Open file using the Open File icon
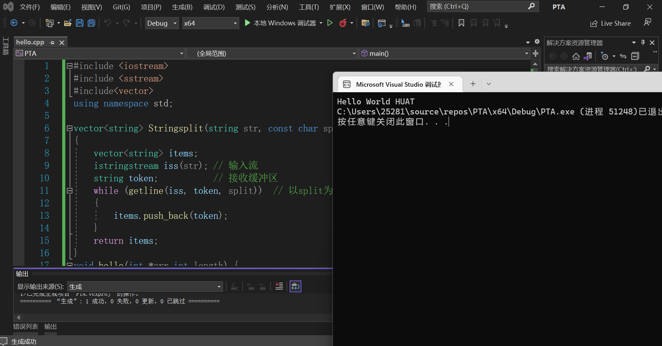 (68, 23)
